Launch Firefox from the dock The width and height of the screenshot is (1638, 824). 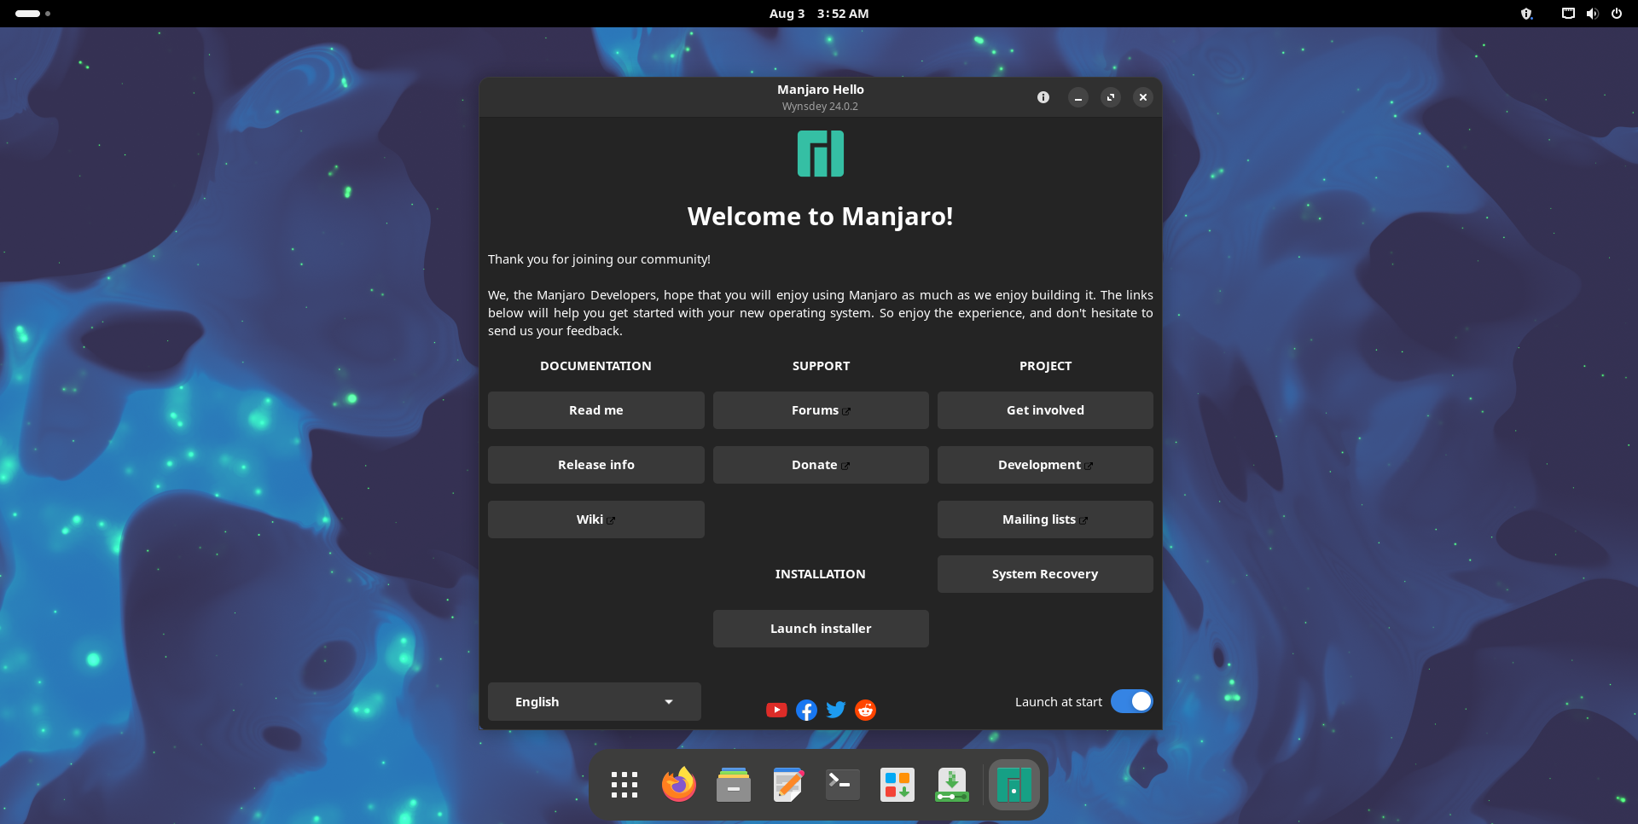pyautogui.click(x=679, y=785)
